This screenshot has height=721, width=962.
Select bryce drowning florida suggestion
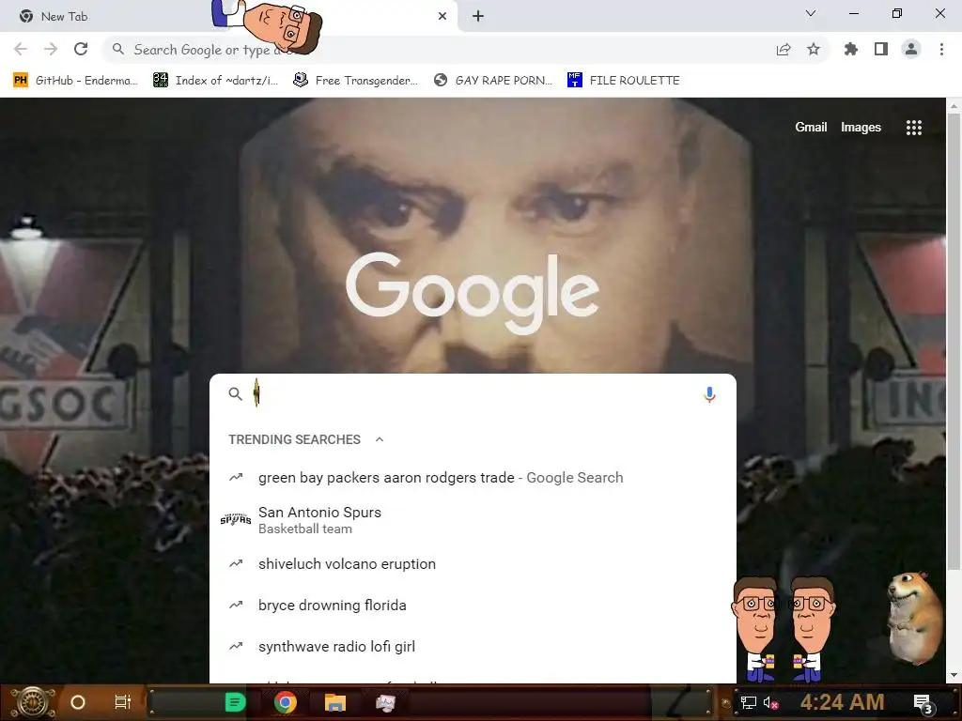click(473, 606)
